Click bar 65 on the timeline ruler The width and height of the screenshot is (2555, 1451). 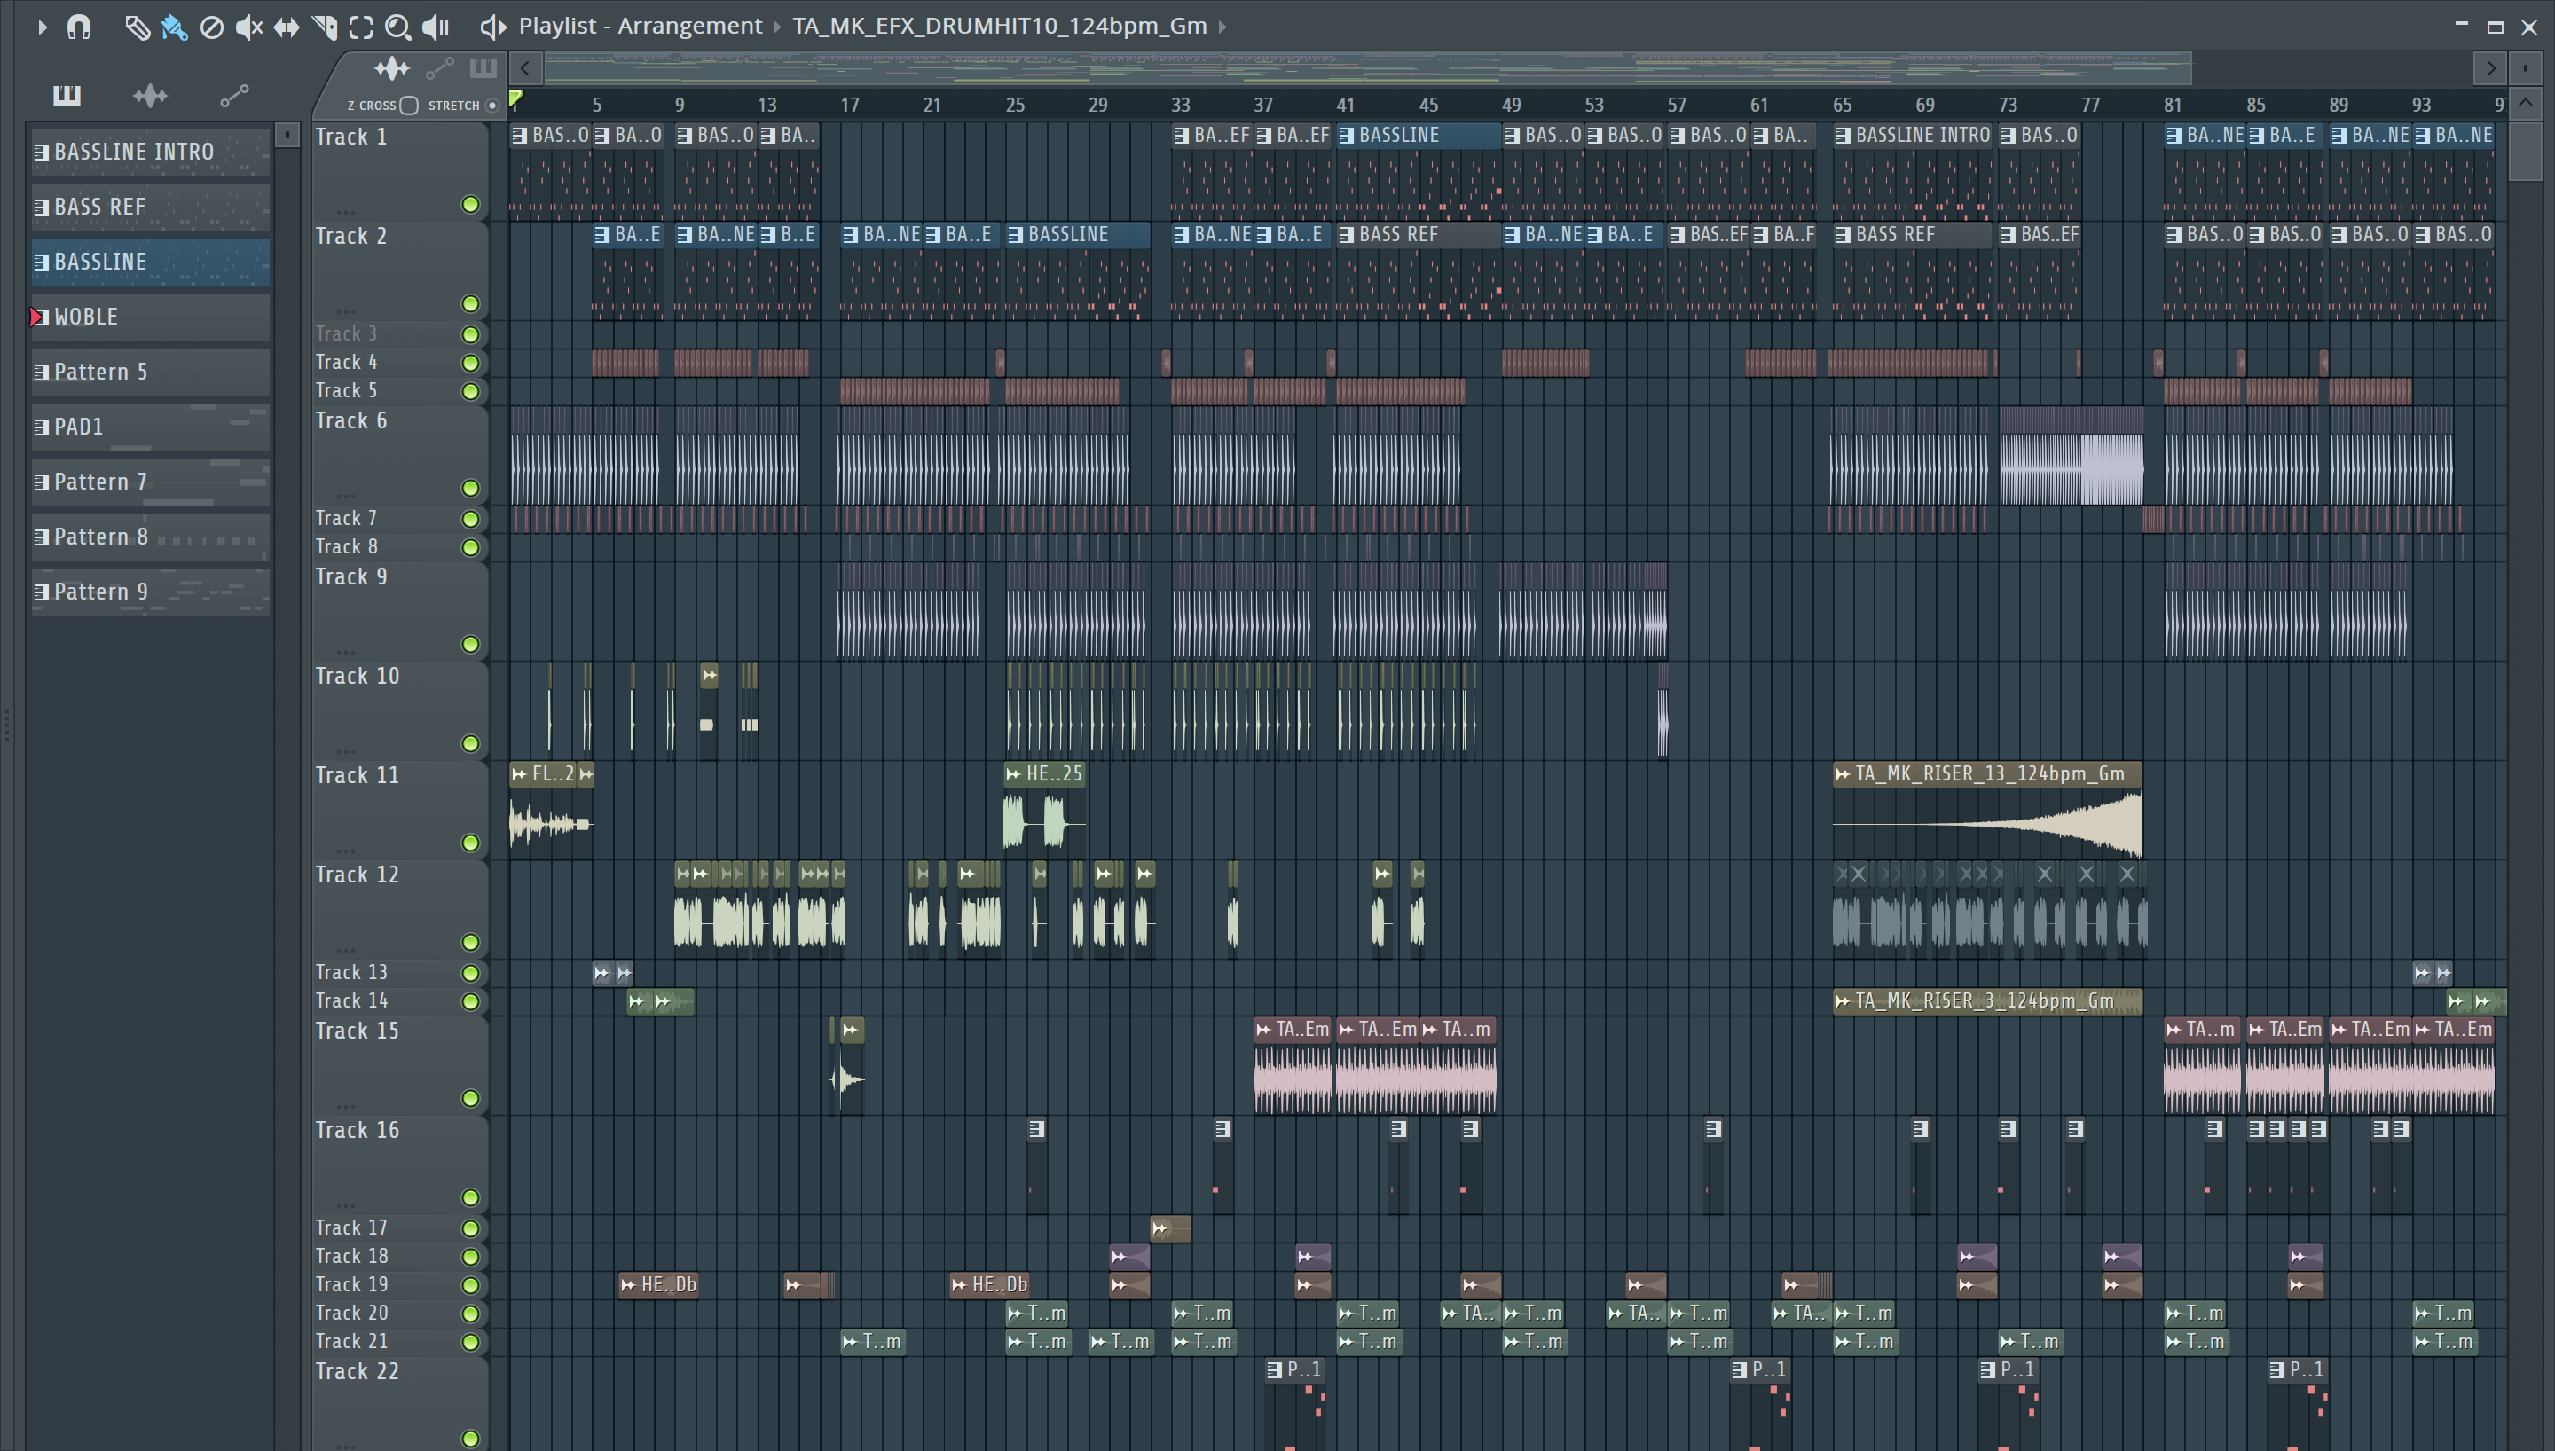click(x=1843, y=105)
